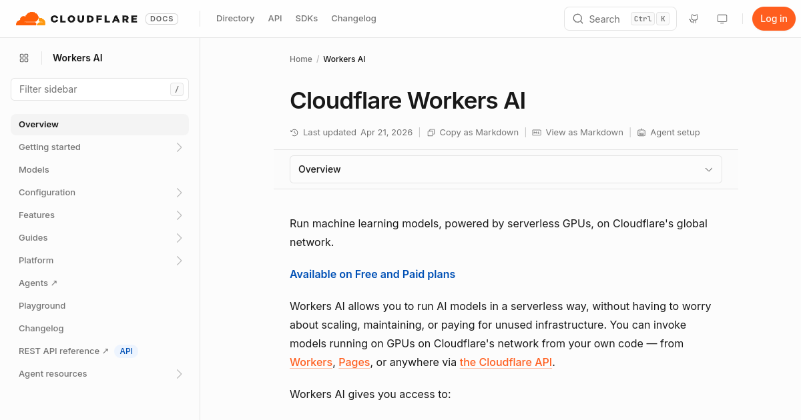Click the magnifier icon in Search box
The width and height of the screenshot is (801, 420).
click(578, 19)
